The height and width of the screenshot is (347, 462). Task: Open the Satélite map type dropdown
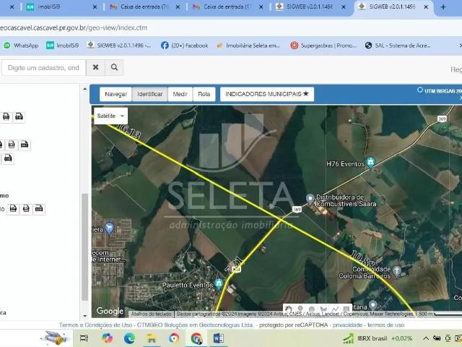[x=110, y=116]
